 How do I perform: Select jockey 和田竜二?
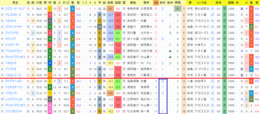(146, 93)
